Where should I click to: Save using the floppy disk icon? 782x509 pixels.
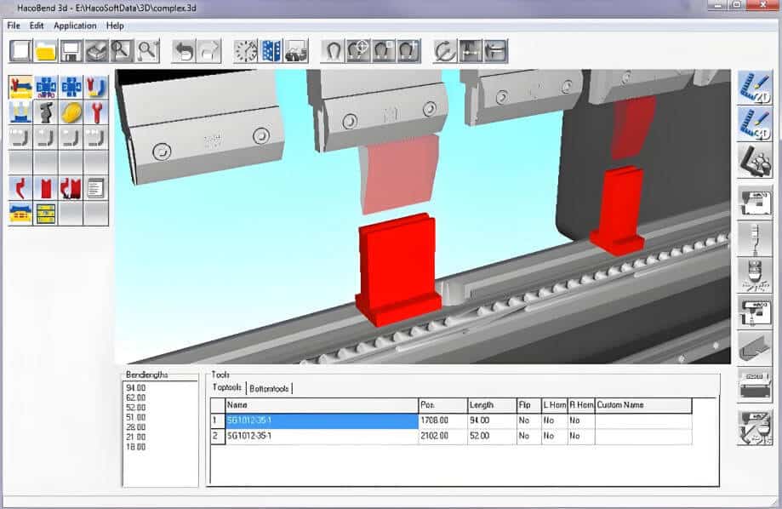coord(71,51)
